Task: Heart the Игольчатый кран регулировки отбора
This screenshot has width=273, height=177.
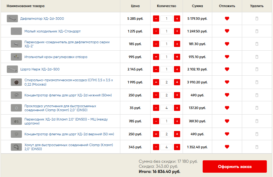Action: 227,57
